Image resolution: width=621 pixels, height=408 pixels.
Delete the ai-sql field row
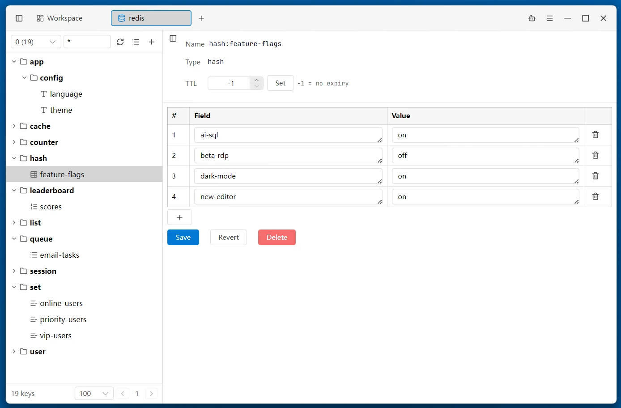tap(595, 135)
